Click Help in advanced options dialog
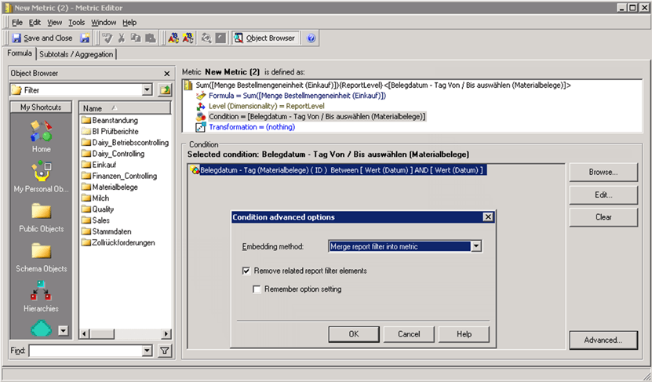Screen dimensions: 652x382 pyautogui.click(x=464, y=334)
